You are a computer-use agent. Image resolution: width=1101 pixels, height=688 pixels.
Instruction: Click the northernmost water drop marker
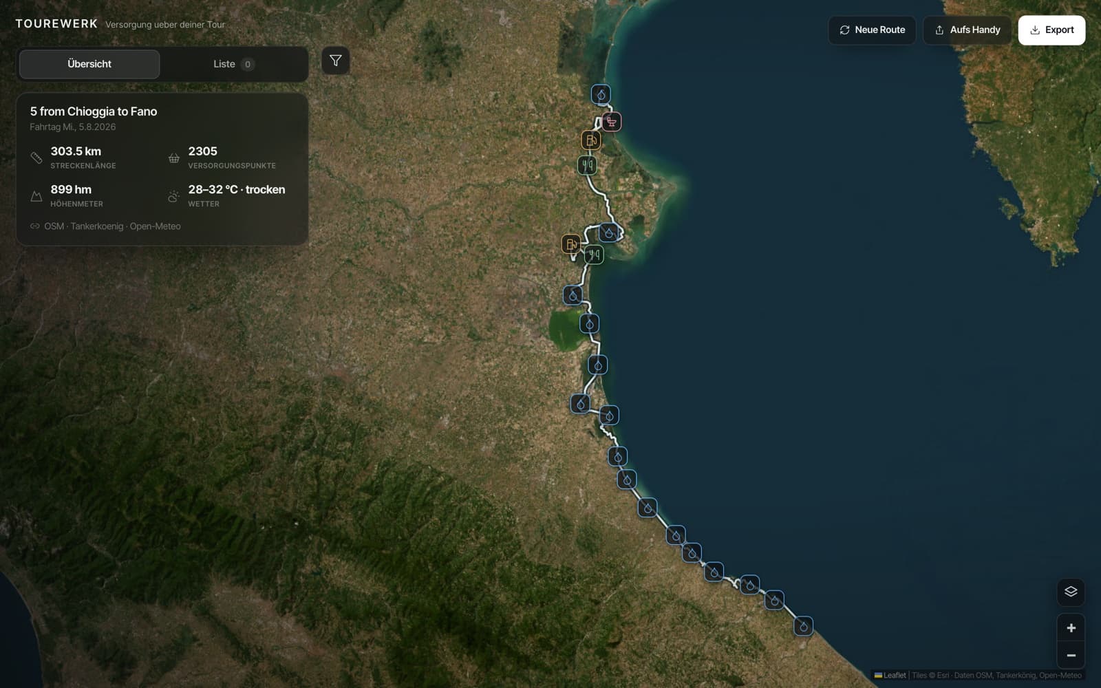(601, 94)
